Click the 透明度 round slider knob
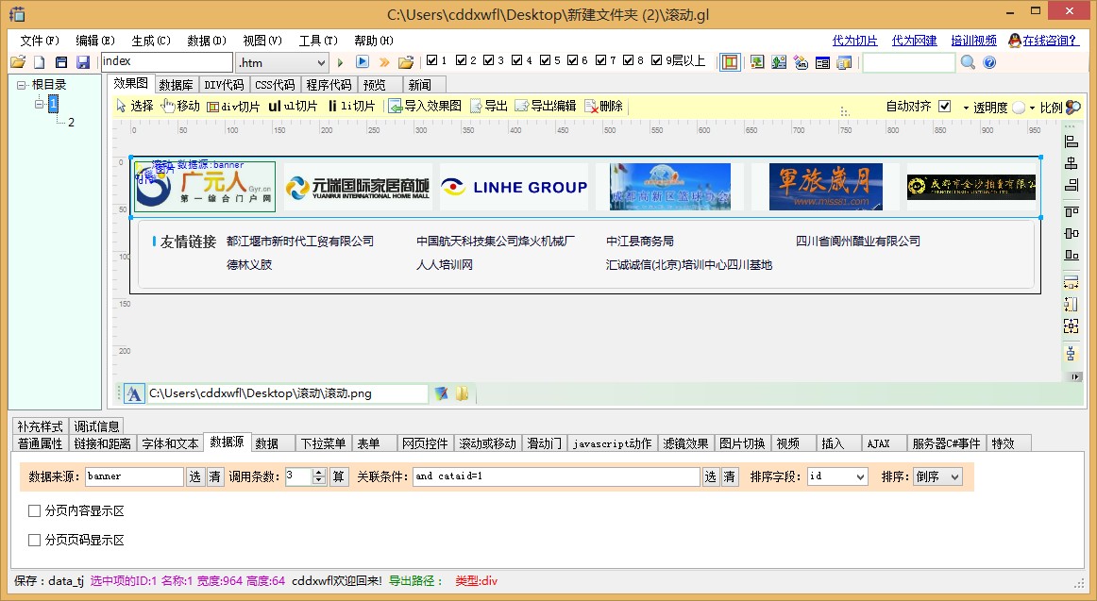This screenshot has height=601, width=1097. (1019, 107)
